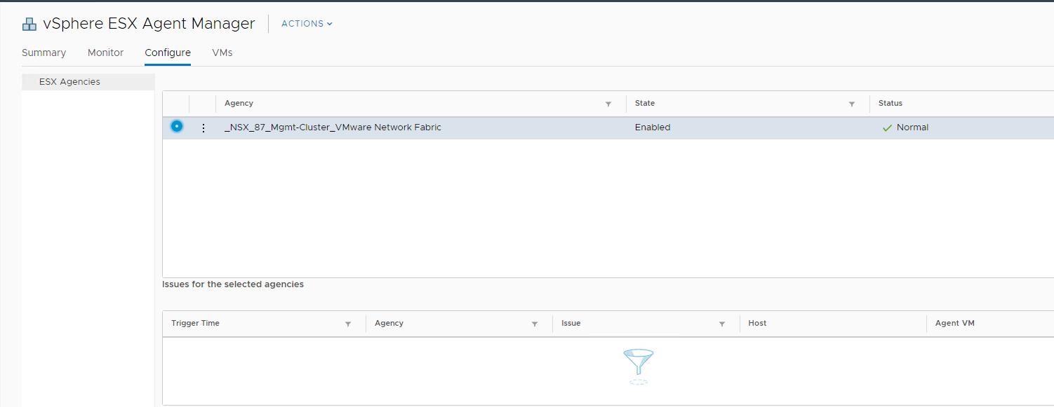Filter the Issue column
The width and height of the screenshot is (1054, 407).
(721, 324)
